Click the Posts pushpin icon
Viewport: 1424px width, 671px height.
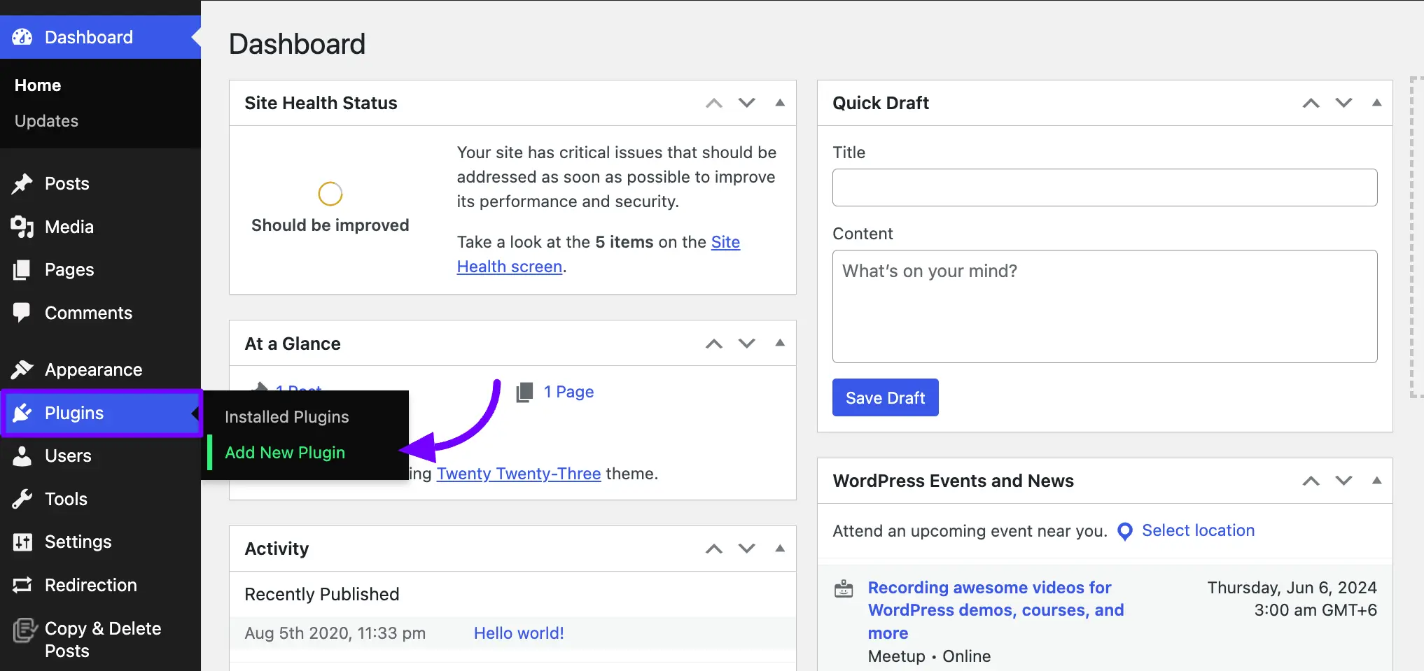click(x=22, y=183)
